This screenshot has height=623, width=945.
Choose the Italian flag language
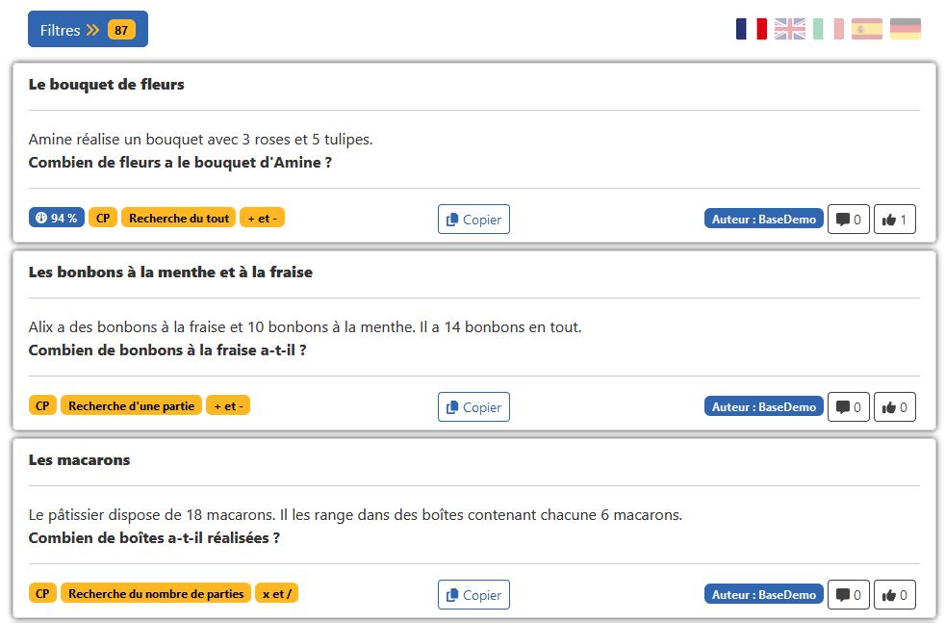tap(829, 29)
